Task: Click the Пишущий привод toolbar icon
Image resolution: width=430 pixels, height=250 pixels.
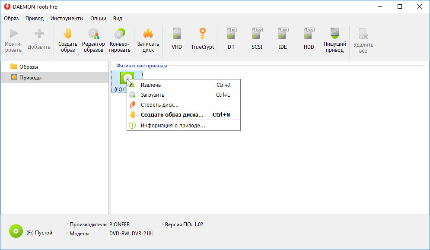Action: (335, 34)
